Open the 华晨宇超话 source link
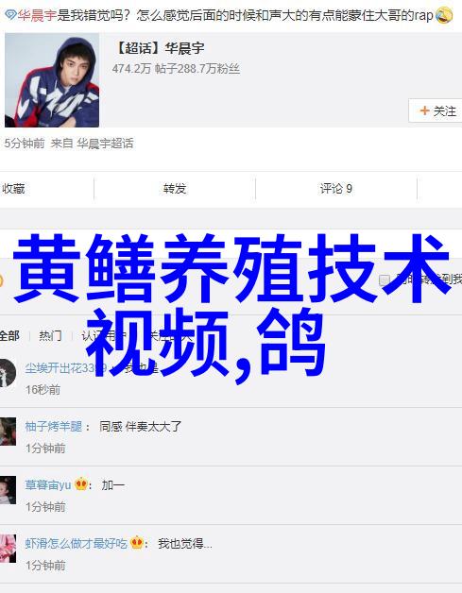 click(x=105, y=144)
